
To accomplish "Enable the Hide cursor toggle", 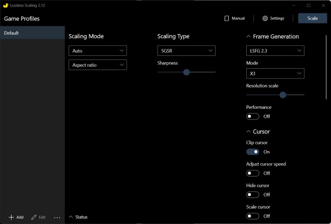I will (253, 195).
